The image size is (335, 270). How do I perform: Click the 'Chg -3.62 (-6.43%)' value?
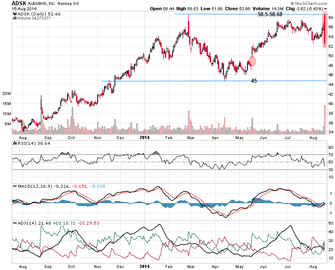(305, 9)
